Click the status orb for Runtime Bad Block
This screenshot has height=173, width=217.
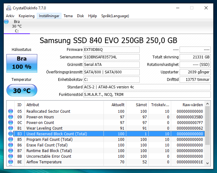11,151
